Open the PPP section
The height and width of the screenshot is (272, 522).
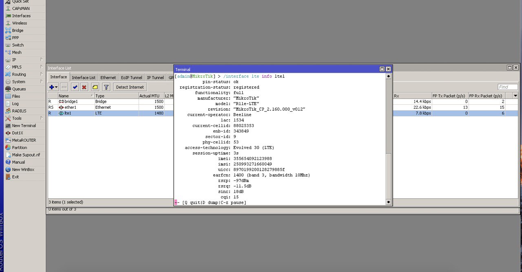click(x=15, y=38)
